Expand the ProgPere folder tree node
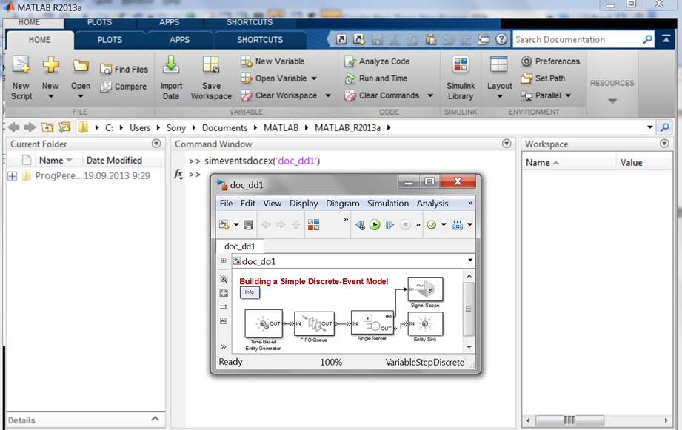 click(12, 176)
